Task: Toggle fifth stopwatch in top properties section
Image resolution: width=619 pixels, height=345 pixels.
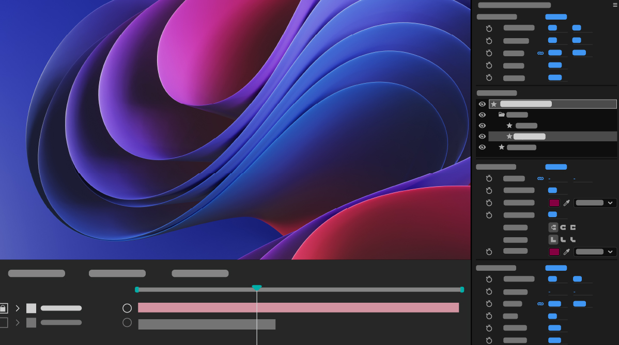Action: click(x=489, y=77)
